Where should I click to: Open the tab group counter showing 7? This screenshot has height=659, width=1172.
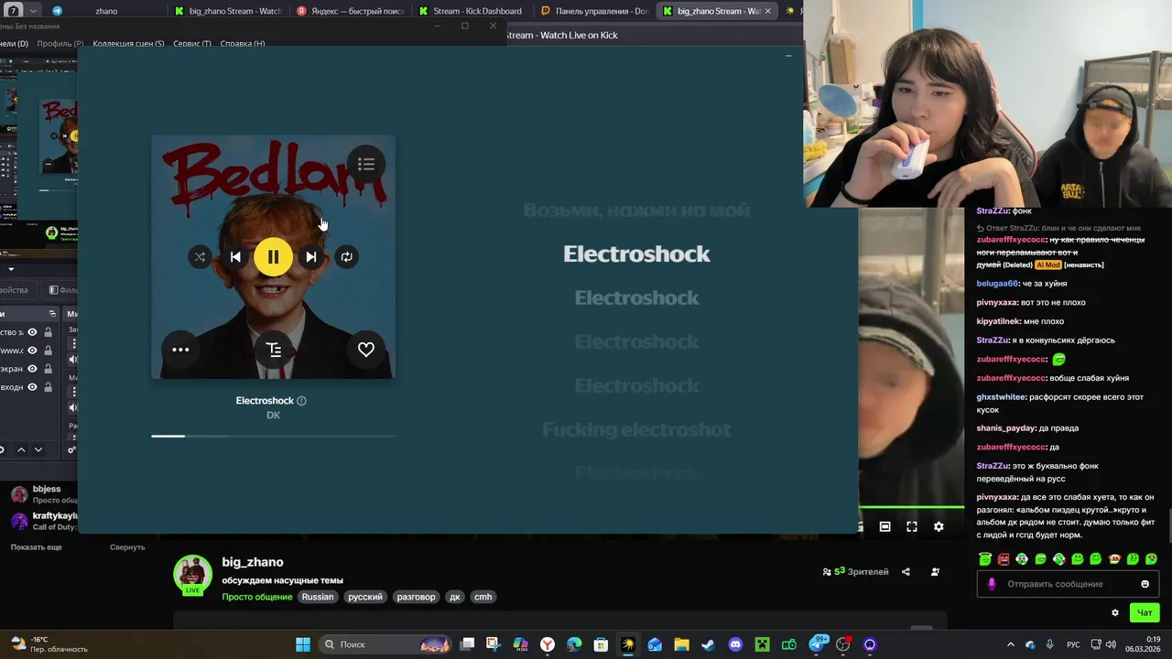(x=14, y=11)
